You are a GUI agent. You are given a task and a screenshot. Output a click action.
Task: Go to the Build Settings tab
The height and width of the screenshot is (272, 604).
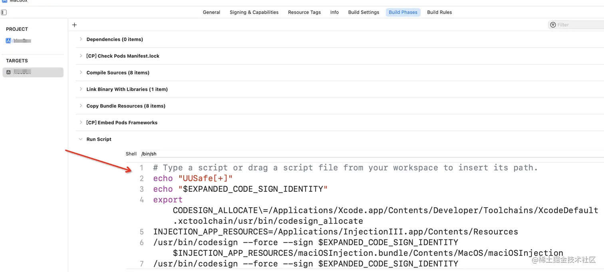[364, 12]
